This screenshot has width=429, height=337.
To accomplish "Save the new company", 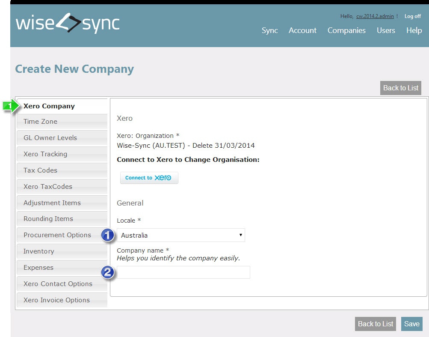I will click(x=411, y=324).
